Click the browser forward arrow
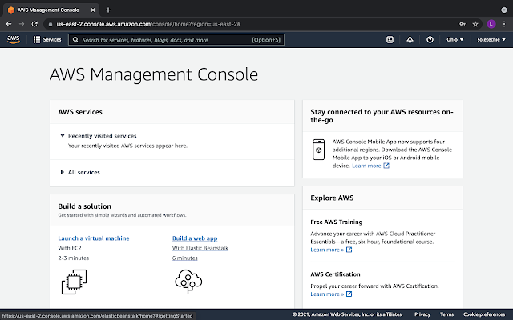This screenshot has width=513, height=320. [x=22, y=24]
